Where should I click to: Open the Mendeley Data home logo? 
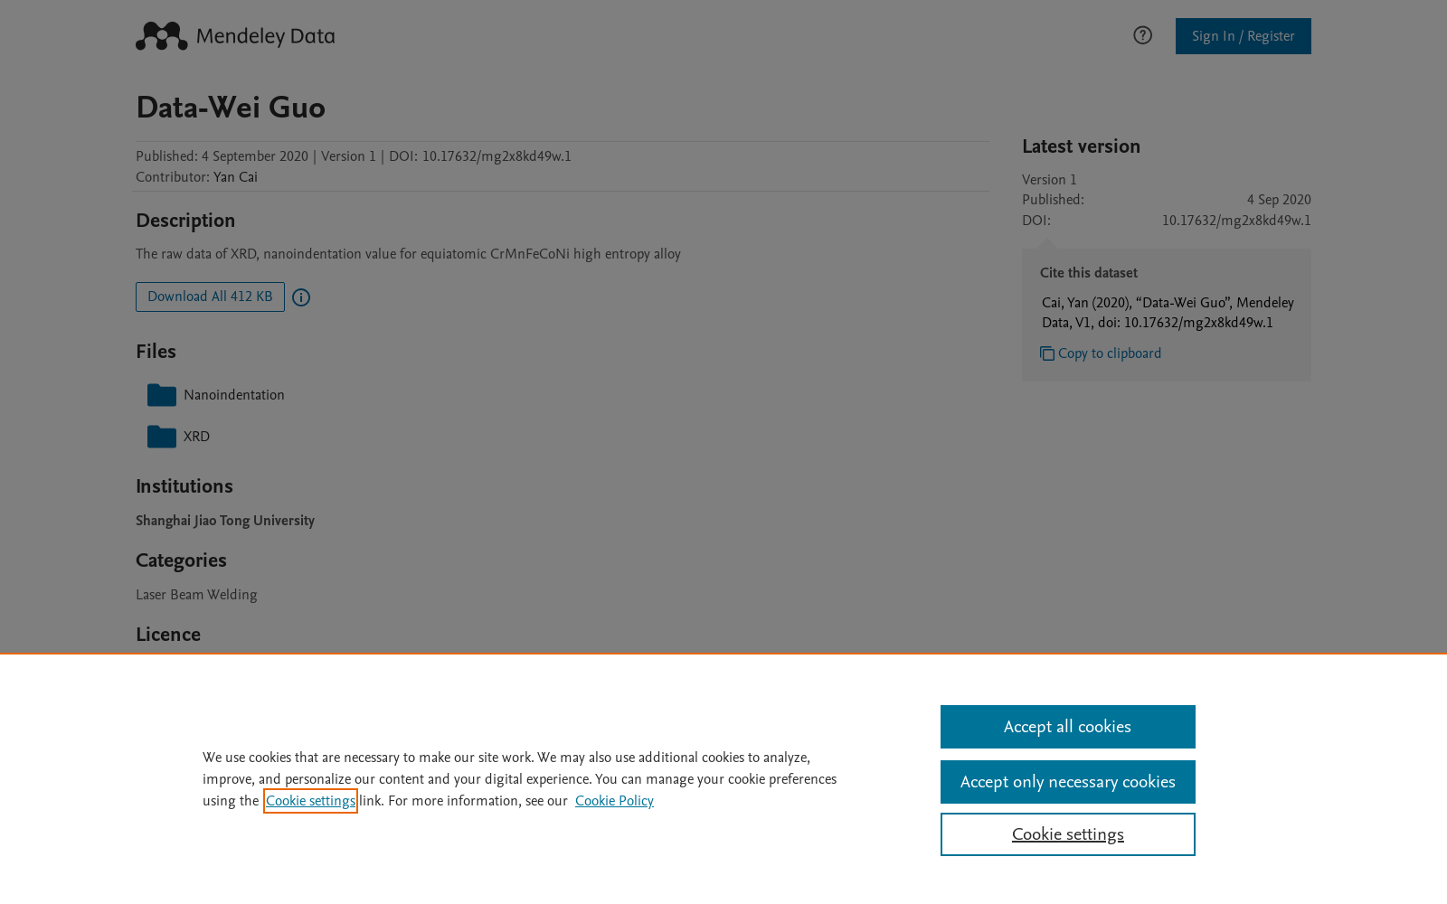pos(235,36)
